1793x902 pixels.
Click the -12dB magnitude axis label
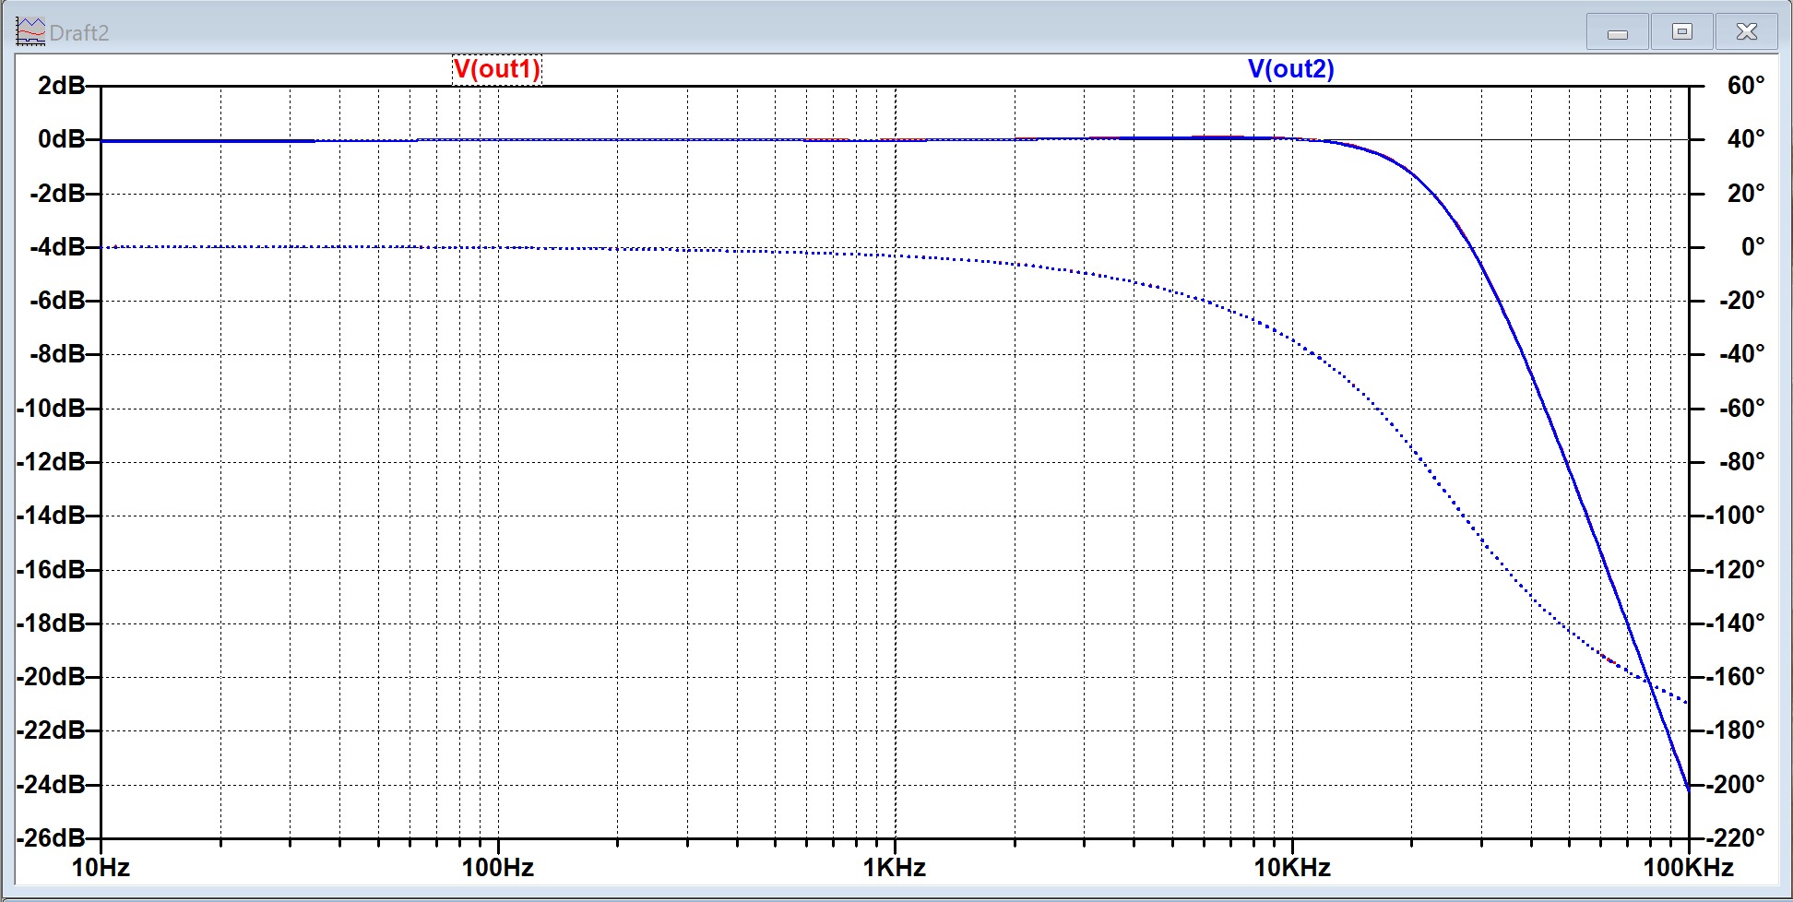[x=52, y=462]
